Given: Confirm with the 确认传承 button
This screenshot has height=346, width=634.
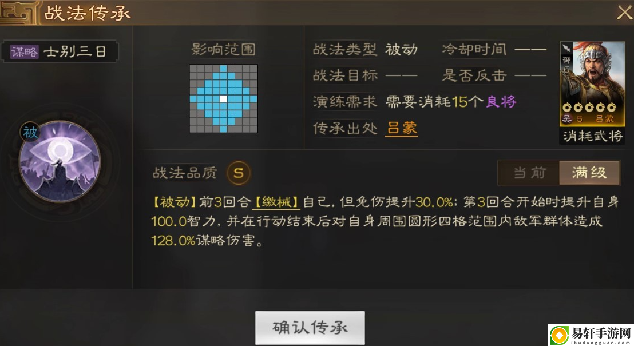Looking at the screenshot, I should [x=310, y=328].
